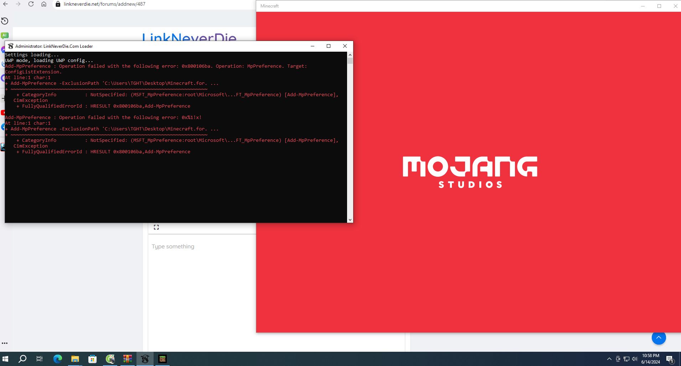Click the blue scroll-to-top arrow button
681x366 pixels.
pos(659,337)
